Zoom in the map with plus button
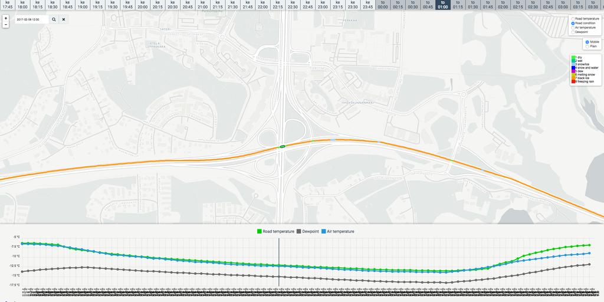Screen dimensions: 604x302 (5, 18)
